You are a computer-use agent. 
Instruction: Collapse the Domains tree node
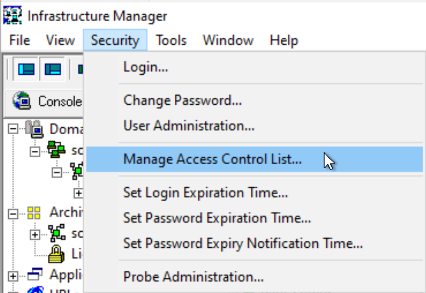pos(13,129)
